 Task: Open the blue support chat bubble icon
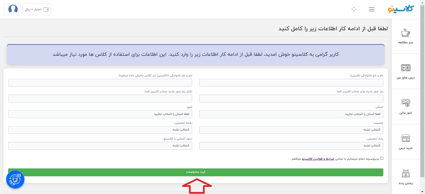tap(15, 179)
